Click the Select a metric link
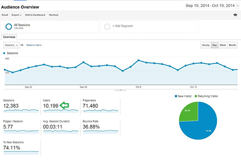 point(35,45)
